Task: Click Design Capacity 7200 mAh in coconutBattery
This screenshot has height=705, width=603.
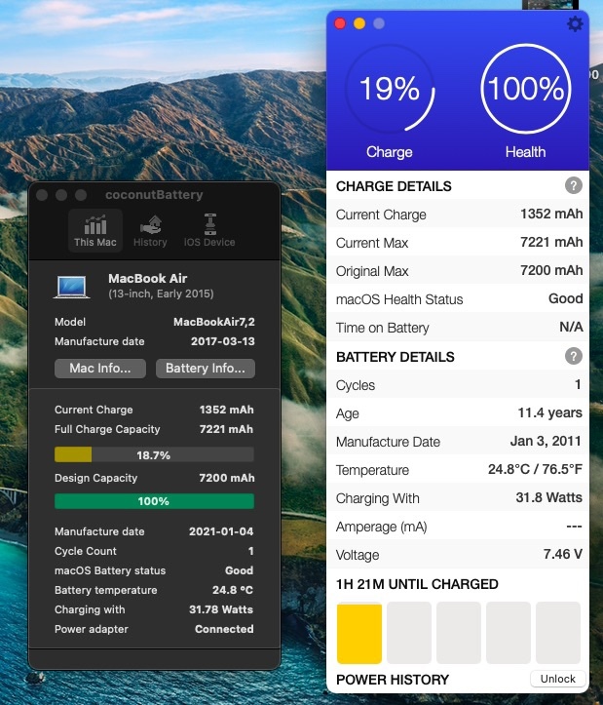Action: (x=227, y=478)
